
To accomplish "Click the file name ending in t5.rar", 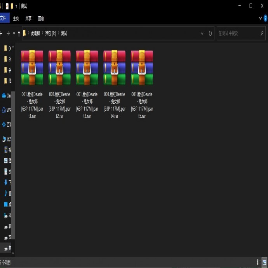I will tap(142, 105).
